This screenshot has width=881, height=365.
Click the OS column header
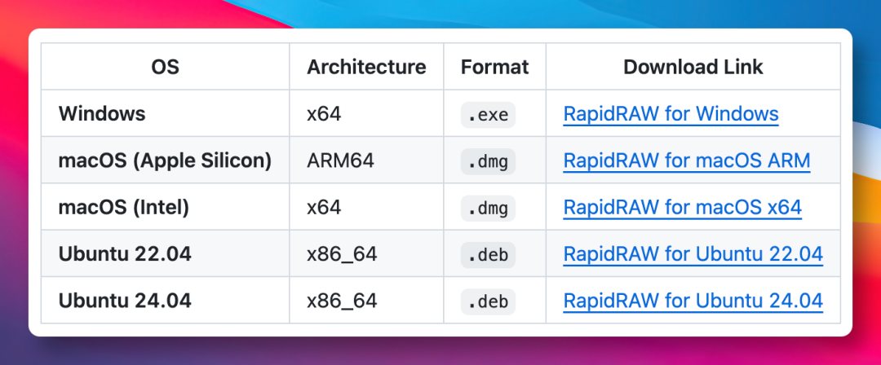[x=165, y=67]
